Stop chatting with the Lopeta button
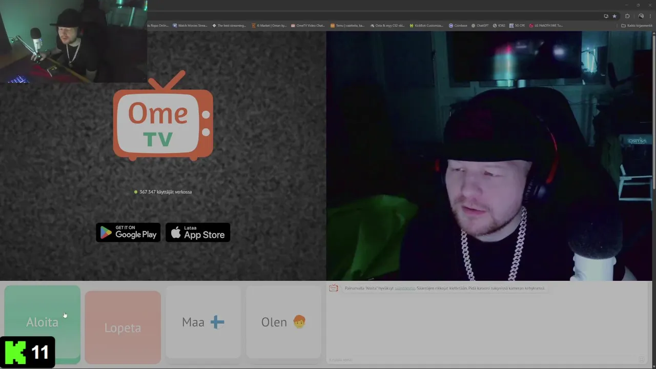Viewport: 656px width, 369px height. 122,327
